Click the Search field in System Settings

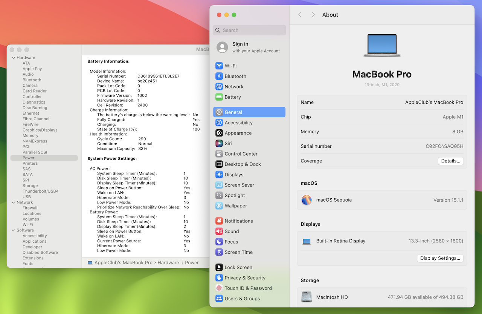pos(249,30)
